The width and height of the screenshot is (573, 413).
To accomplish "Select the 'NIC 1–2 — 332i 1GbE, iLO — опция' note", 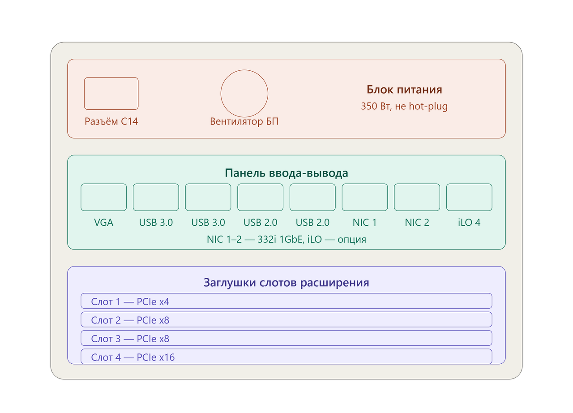I will click(x=286, y=239).
